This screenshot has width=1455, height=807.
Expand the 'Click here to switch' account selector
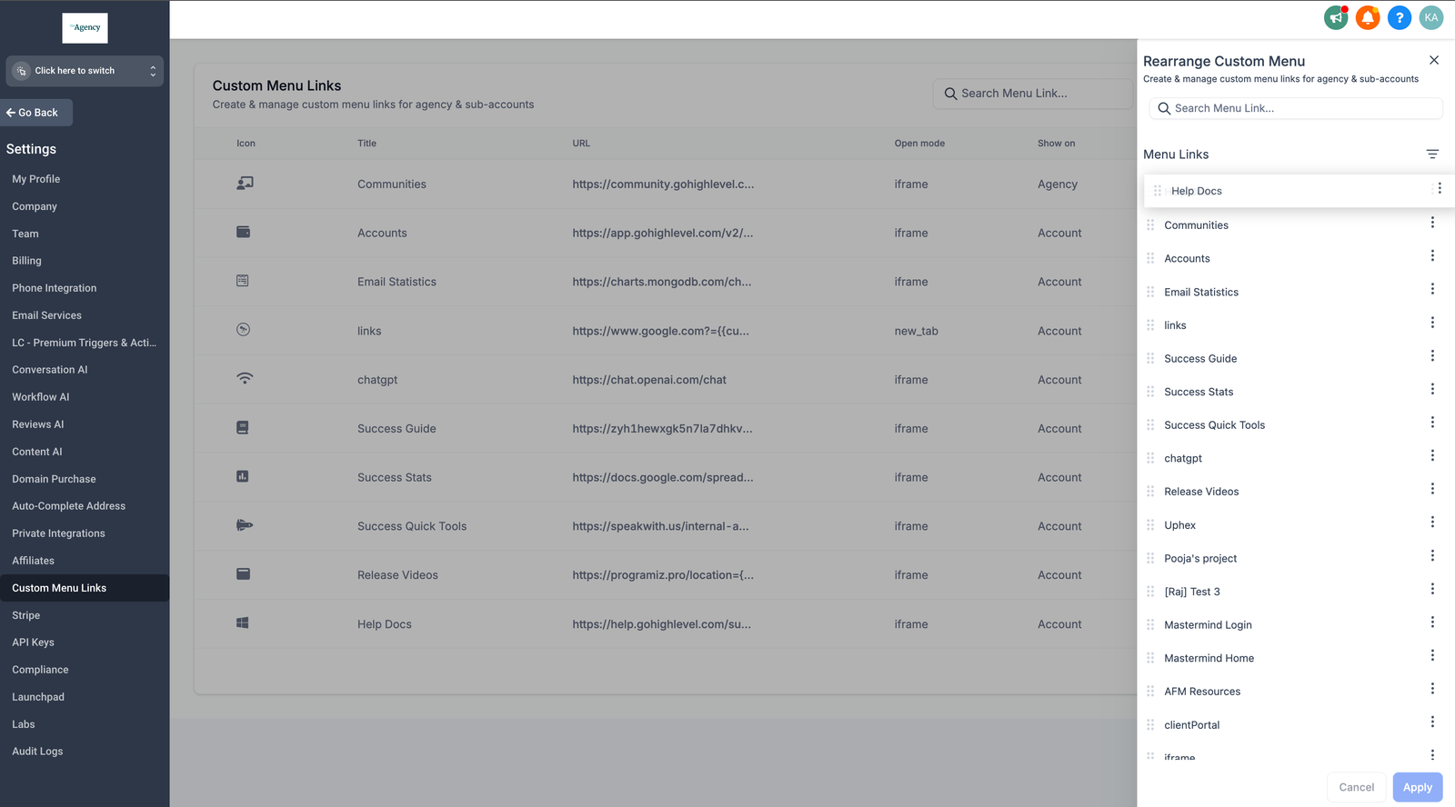[85, 71]
